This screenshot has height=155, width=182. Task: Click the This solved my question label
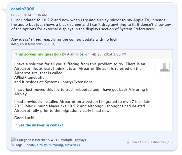pos(38,54)
